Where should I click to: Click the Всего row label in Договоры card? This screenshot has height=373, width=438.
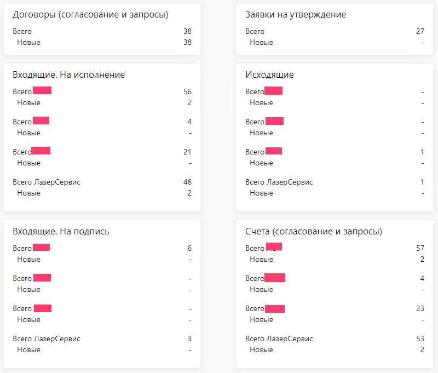tap(22, 32)
